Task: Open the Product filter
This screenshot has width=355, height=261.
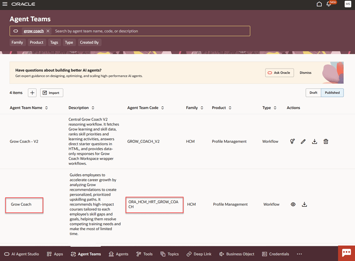Action: [x=36, y=42]
